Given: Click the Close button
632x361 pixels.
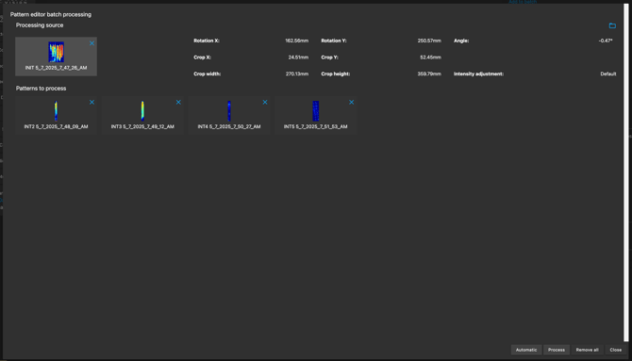Looking at the screenshot, I should [615, 350].
